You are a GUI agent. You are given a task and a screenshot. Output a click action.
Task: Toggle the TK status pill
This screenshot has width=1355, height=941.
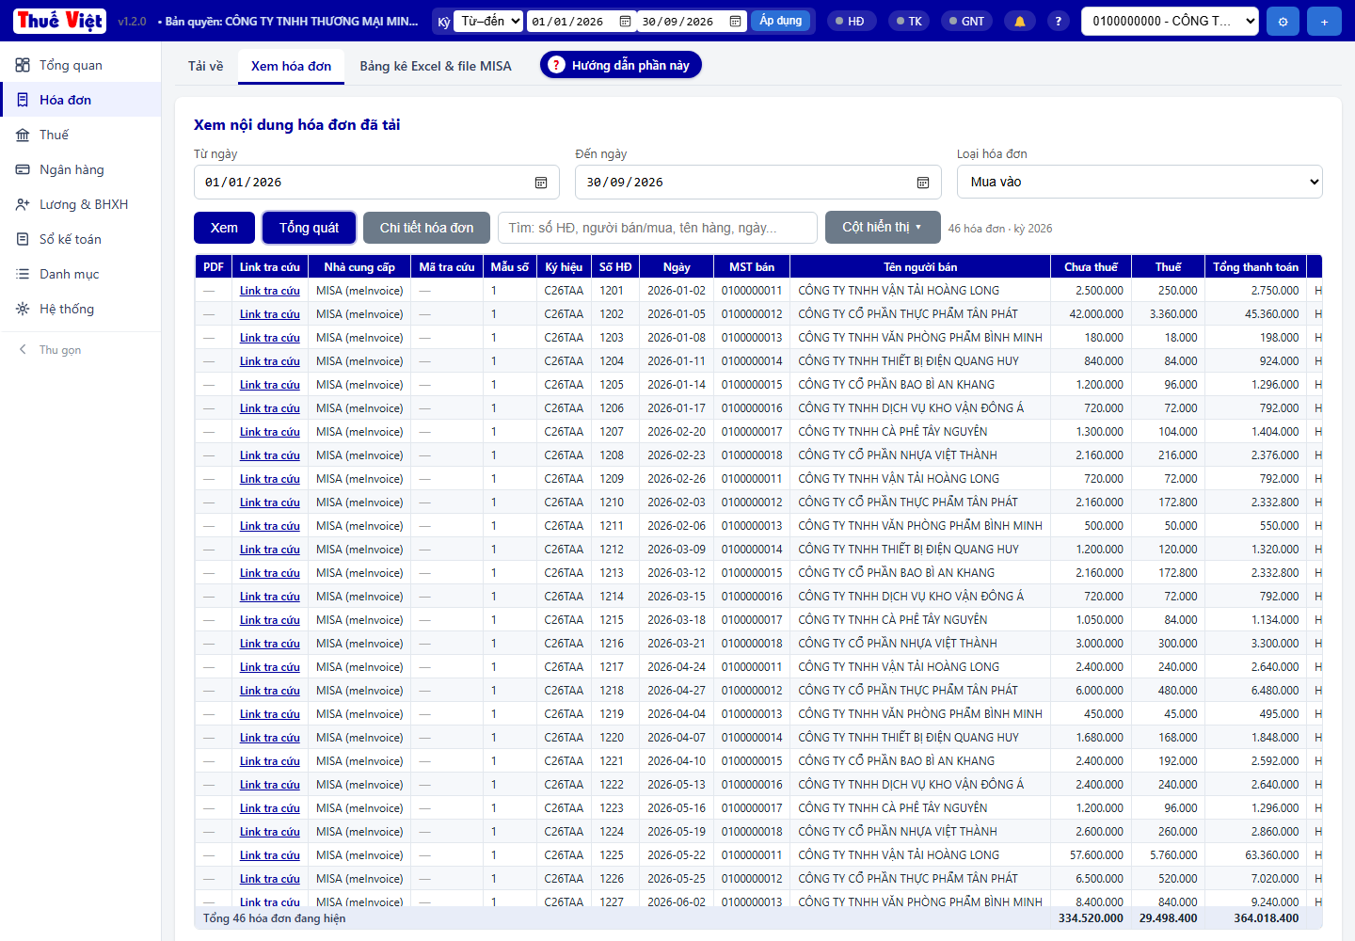tap(910, 21)
